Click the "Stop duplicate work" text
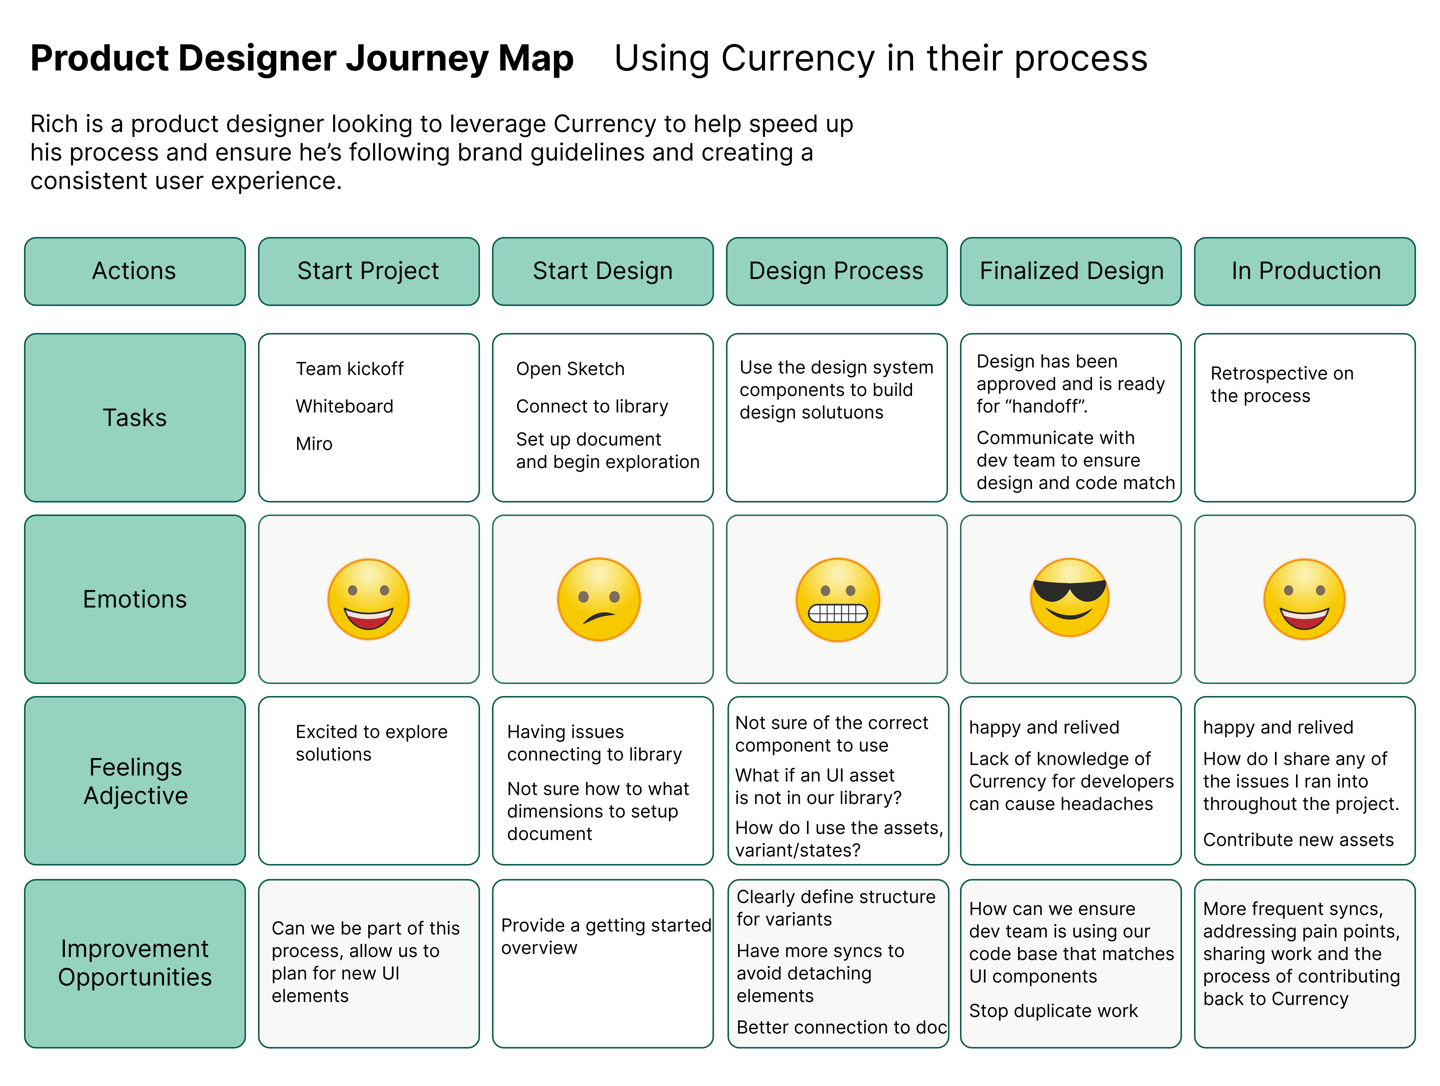The image size is (1440, 1086). [x=1053, y=1011]
